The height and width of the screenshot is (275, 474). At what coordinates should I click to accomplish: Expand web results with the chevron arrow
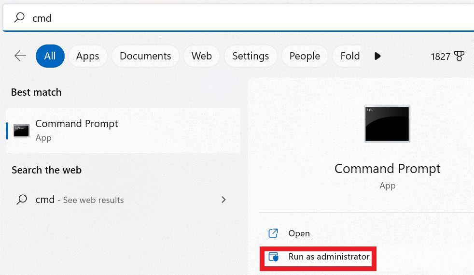(223, 200)
